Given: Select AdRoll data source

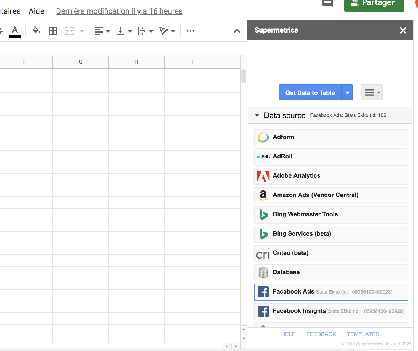Looking at the screenshot, I should 331,157.
